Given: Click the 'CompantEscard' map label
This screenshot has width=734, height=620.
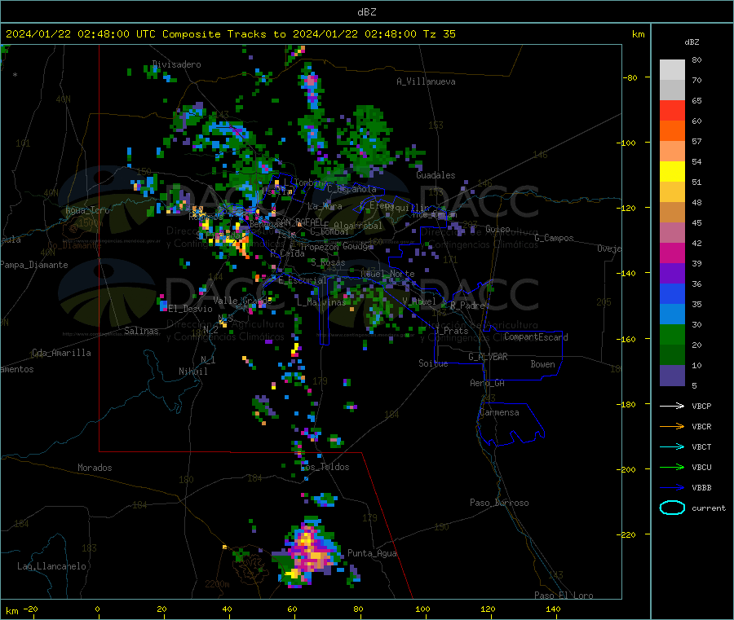Looking at the screenshot, I should [x=536, y=336].
